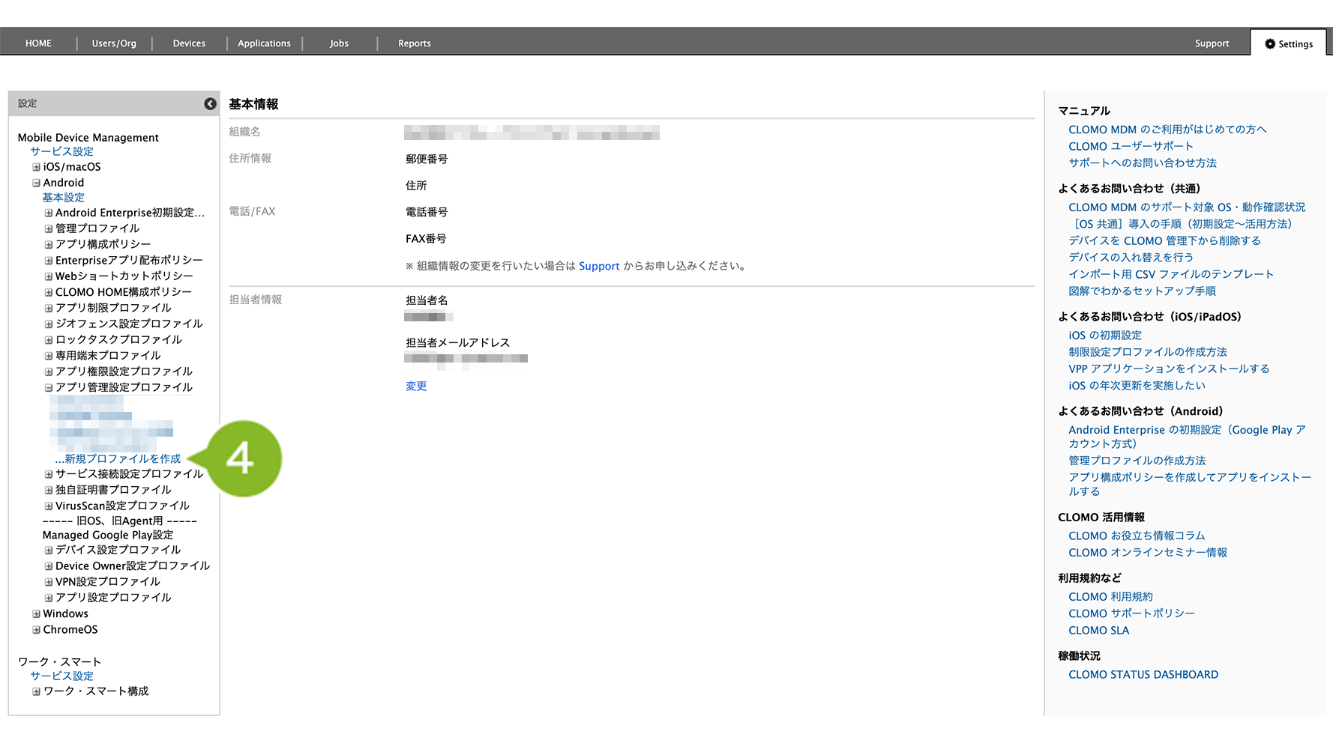Open the iOS の初期設定 help link
The image size is (1333, 749).
pyautogui.click(x=1105, y=336)
